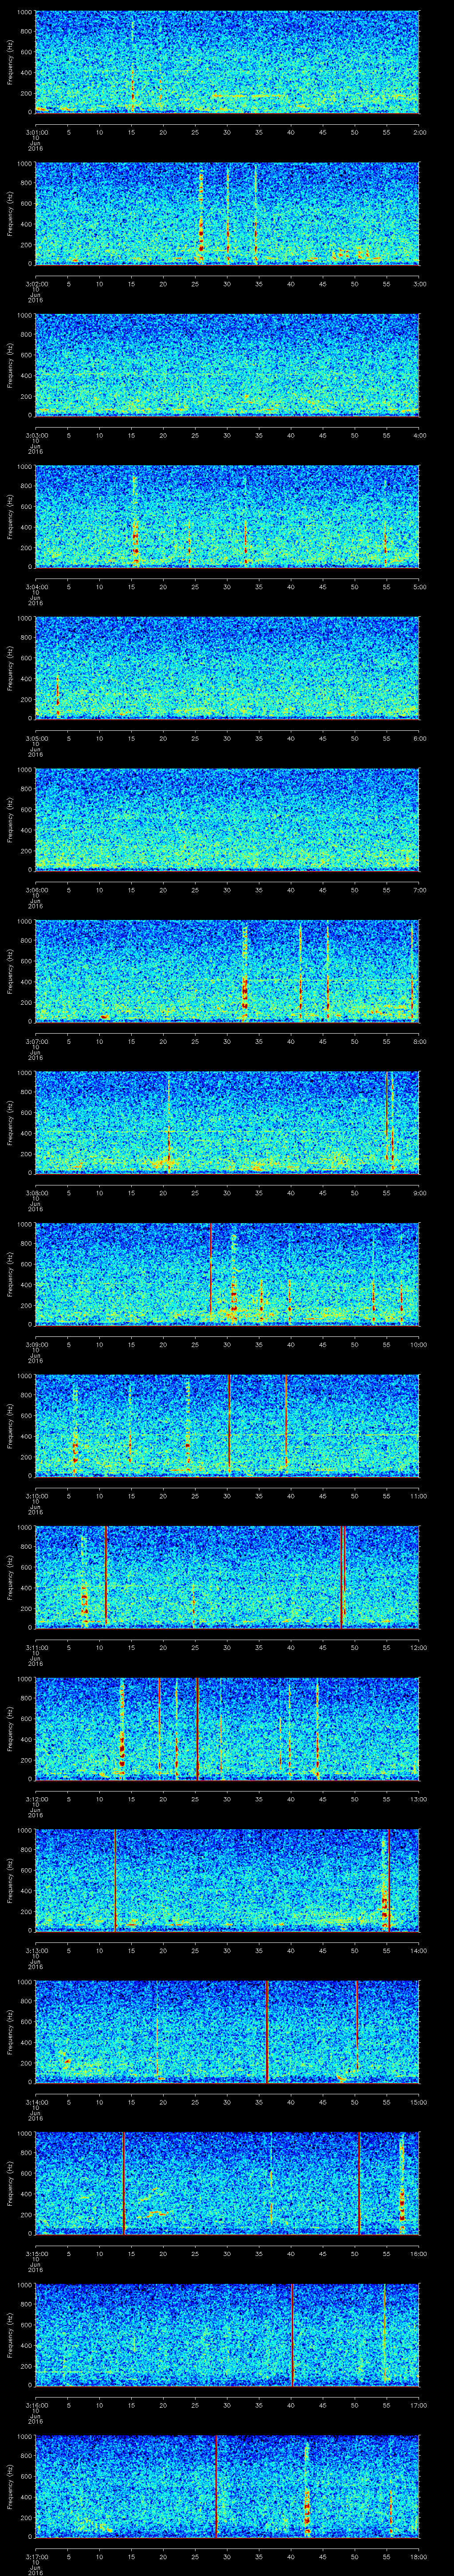Click the 2:00 end time label

(x=419, y=131)
